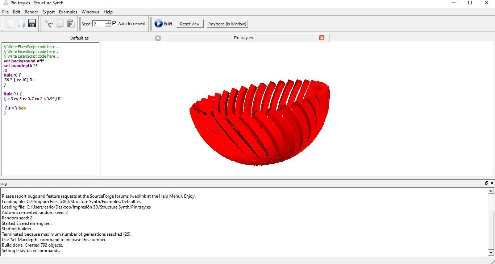Click the 'Rule r0 {' code line
The width and height of the screenshot is (495, 264).
12,75
